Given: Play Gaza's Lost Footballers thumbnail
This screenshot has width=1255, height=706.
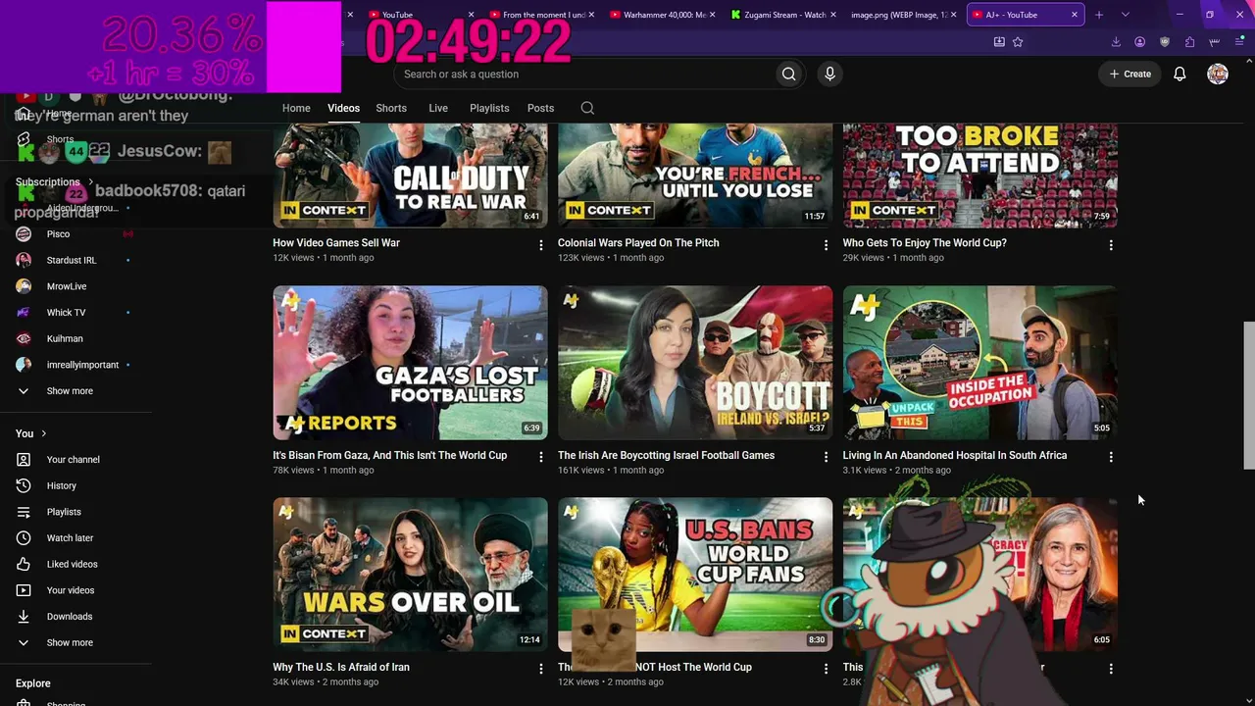Looking at the screenshot, I should 410,363.
